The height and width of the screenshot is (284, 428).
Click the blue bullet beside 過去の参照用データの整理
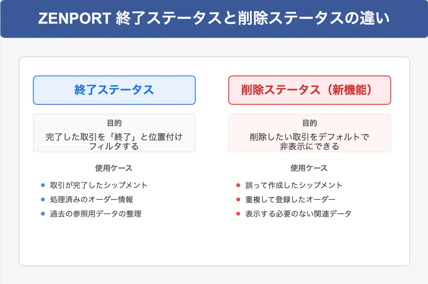pos(43,214)
